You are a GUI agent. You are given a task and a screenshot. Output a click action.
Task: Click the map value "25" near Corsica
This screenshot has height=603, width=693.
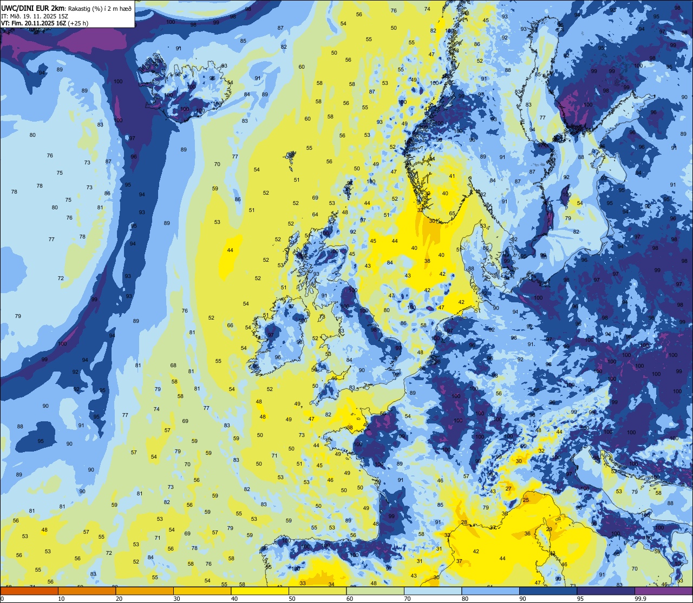pyautogui.click(x=526, y=500)
